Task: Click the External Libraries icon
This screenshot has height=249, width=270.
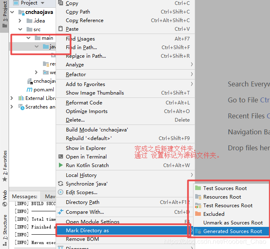Action: point(21,98)
